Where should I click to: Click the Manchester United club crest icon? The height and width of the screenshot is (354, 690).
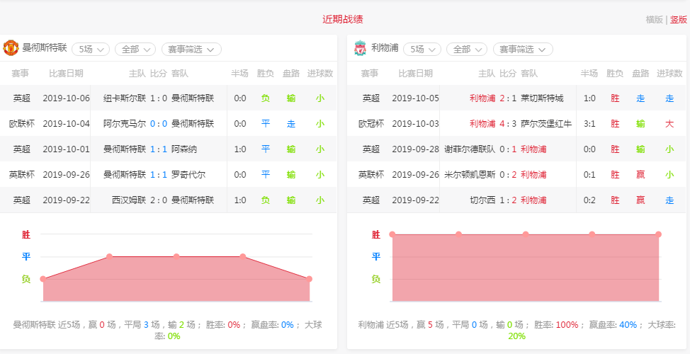point(11,48)
